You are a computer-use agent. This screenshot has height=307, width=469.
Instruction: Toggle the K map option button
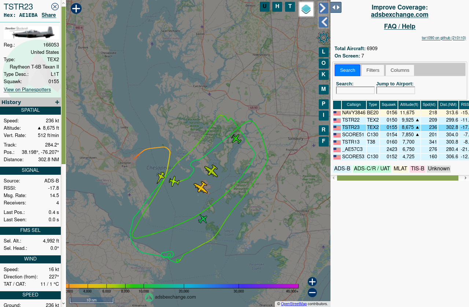pos(324,75)
